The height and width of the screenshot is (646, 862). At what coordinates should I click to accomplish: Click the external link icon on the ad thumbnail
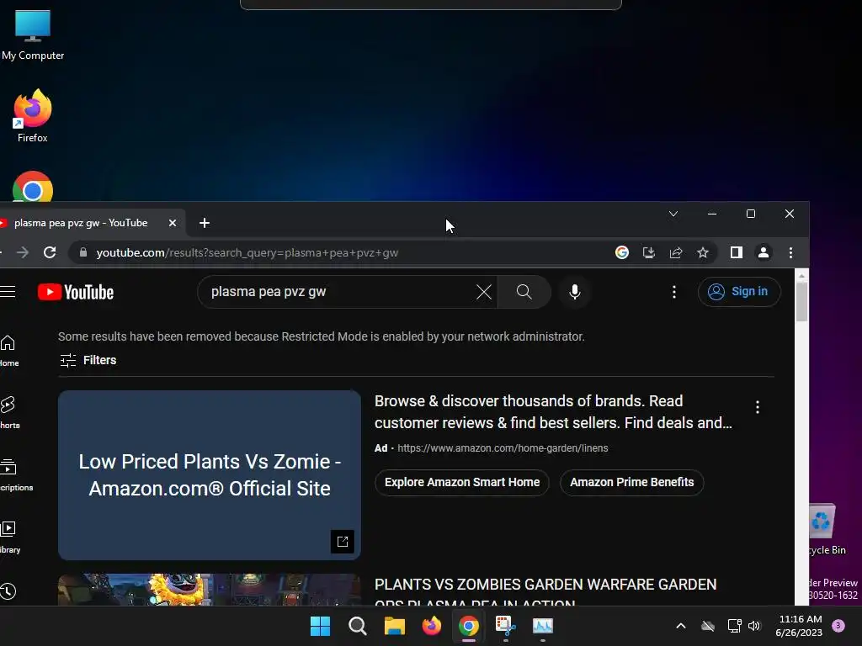[x=343, y=542]
